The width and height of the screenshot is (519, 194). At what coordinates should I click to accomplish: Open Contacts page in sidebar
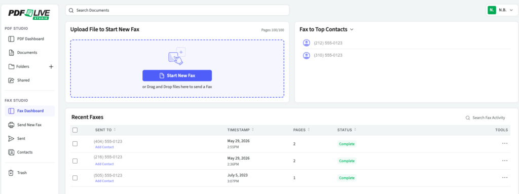coord(30,152)
